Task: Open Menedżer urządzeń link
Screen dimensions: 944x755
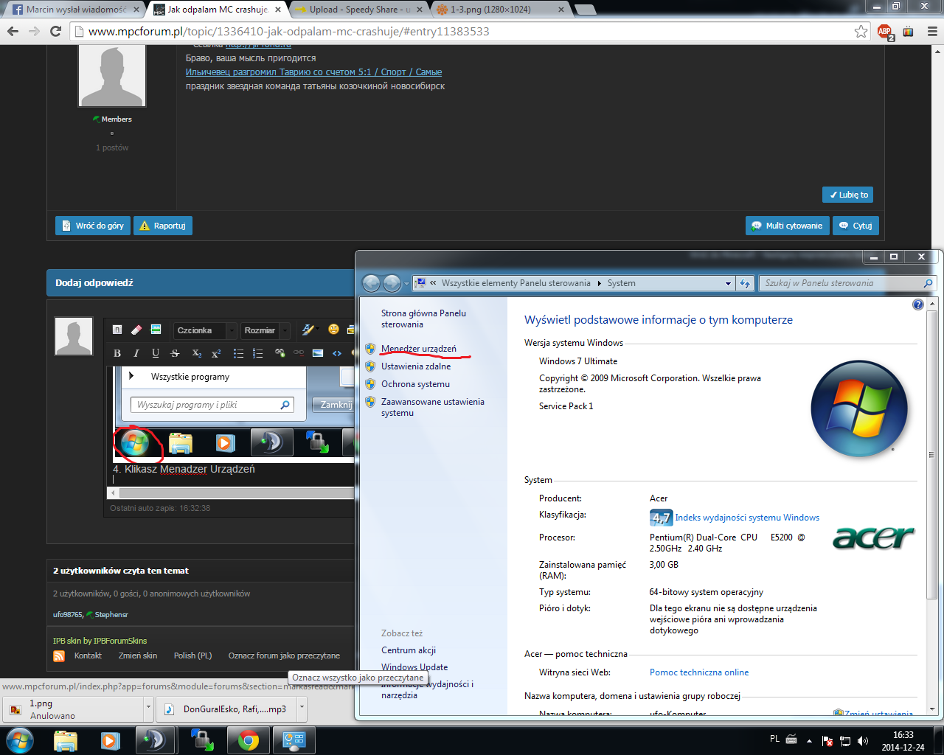Action: click(419, 349)
